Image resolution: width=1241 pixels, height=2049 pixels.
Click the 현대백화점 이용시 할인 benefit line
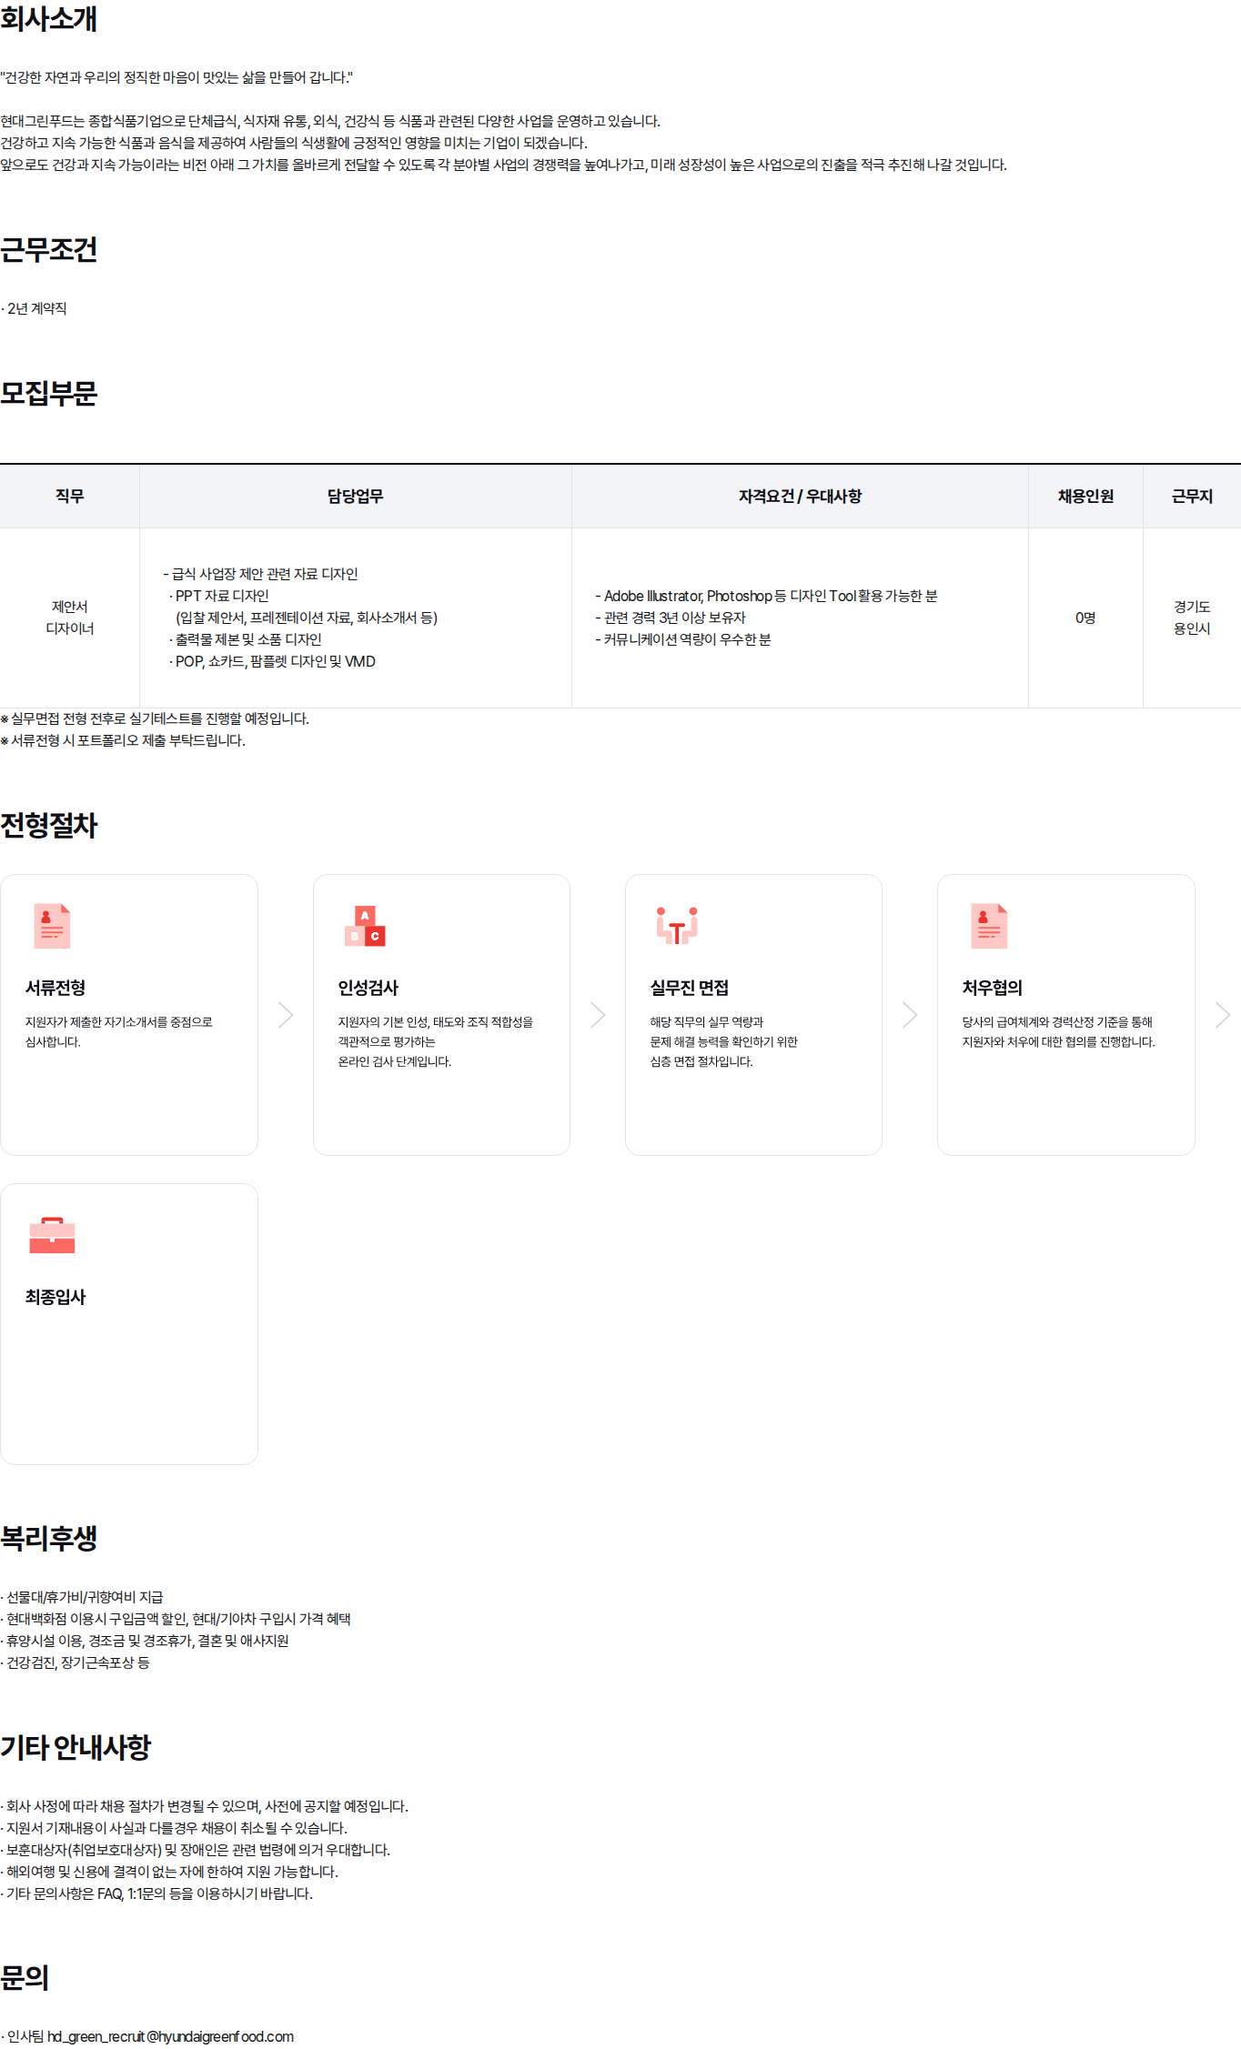[x=176, y=1619]
